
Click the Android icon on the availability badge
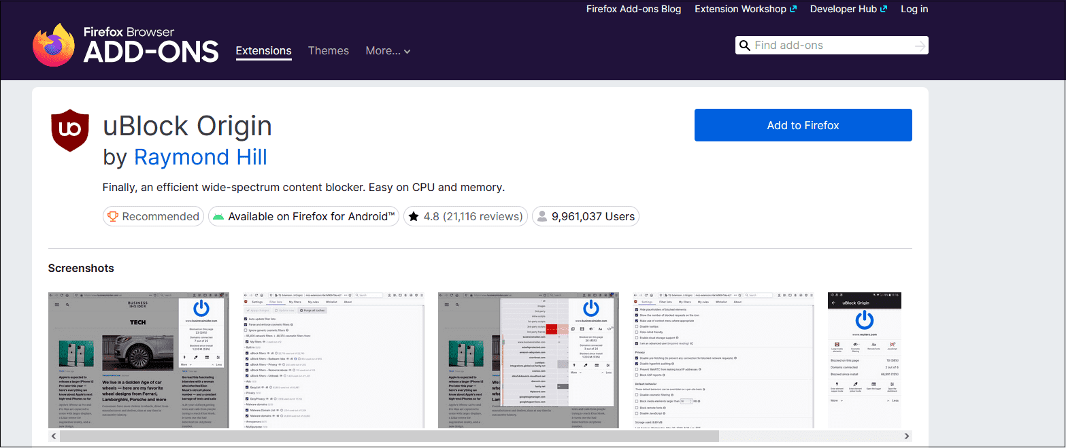(x=218, y=216)
